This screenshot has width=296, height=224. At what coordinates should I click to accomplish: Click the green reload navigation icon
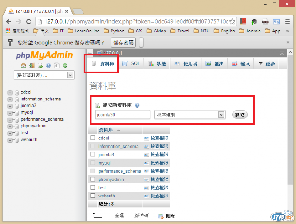[x=65, y=66]
